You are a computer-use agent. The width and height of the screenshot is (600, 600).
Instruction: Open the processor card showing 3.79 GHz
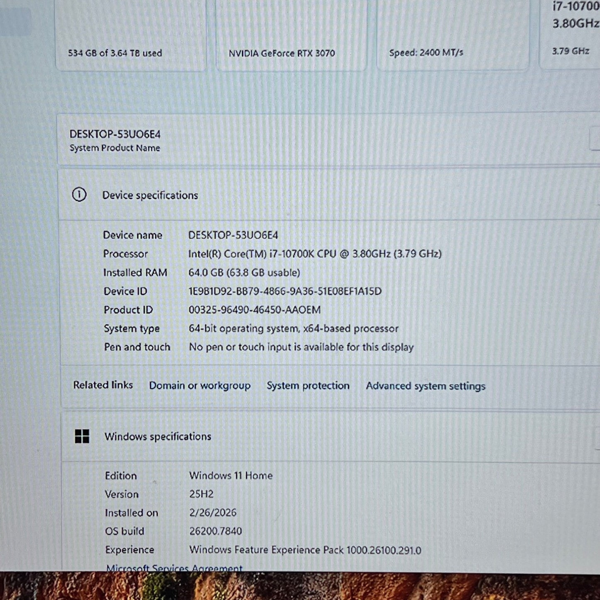click(570, 34)
